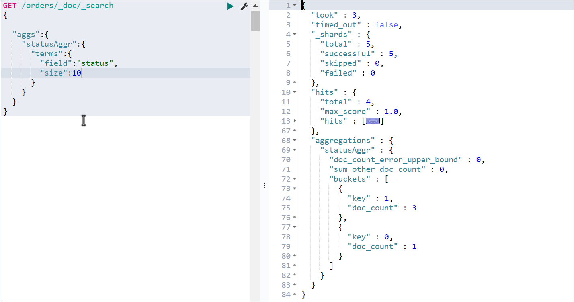Open the wrench settings menu for the request
The image size is (574, 302).
pos(244,6)
